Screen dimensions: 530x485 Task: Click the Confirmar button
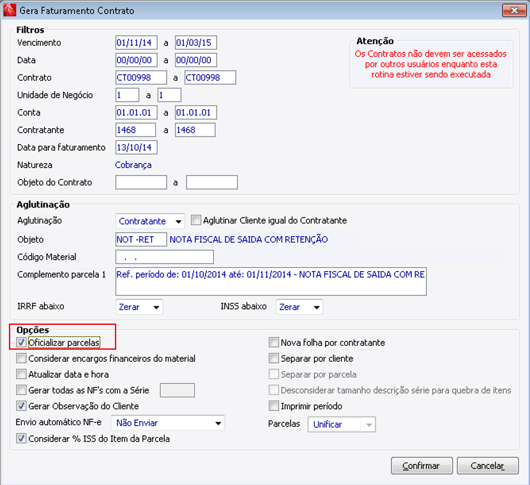pyautogui.click(x=421, y=466)
